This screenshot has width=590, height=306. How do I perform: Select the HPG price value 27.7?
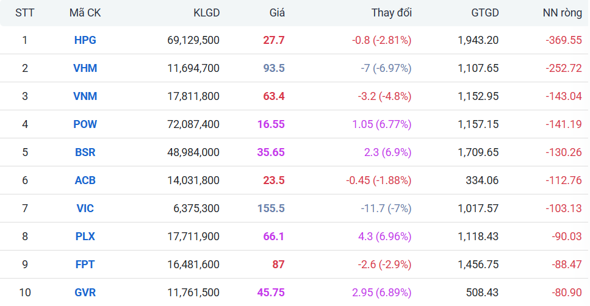[273, 40]
